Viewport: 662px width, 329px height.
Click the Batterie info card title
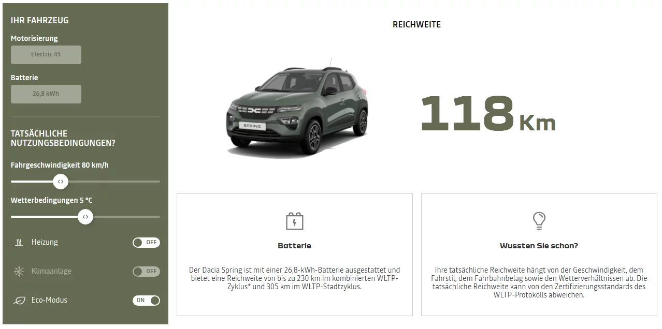pyautogui.click(x=295, y=246)
